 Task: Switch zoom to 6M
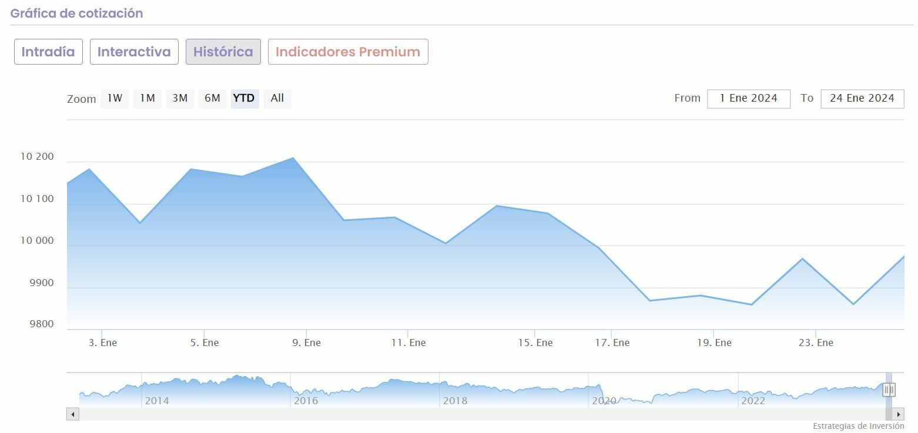(x=212, y=98)
